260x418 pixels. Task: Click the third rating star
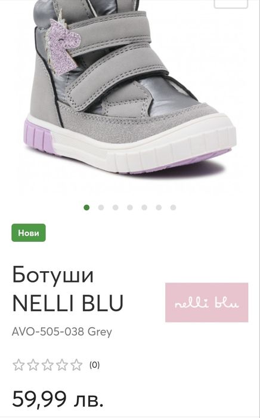[x=47, y=365]
